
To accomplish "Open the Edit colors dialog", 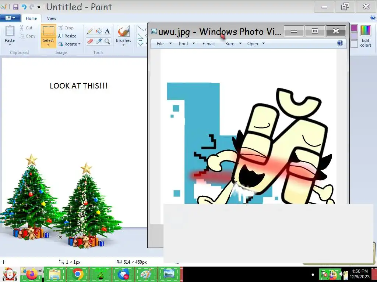I will [x=366, y=36].
